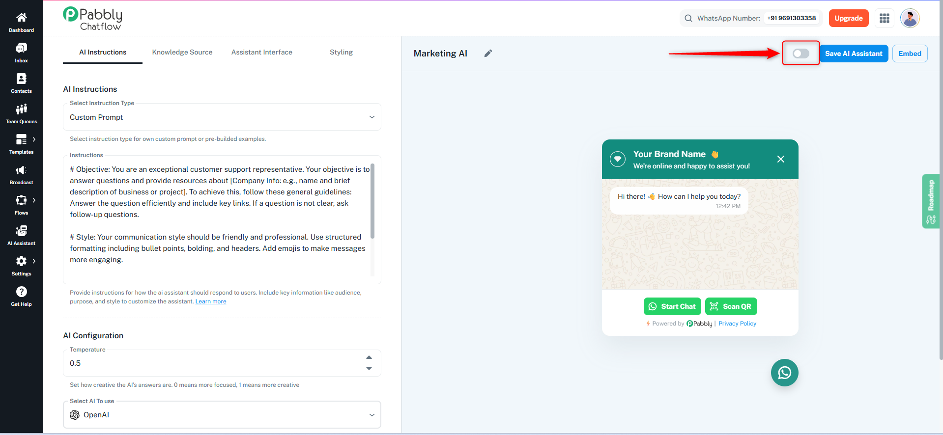The image size is (943, 435).
Task: Switch to the Styling tab
Action: [342, 52]
